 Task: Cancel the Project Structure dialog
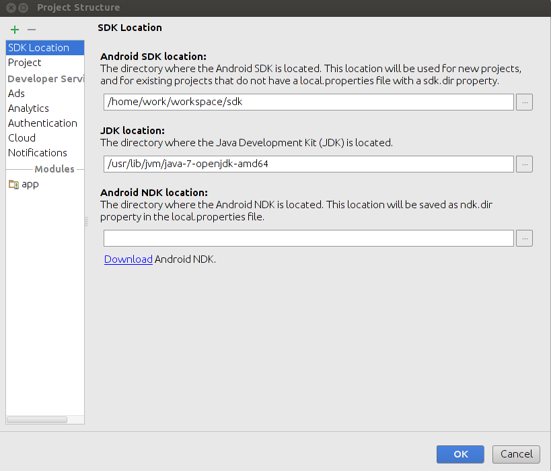[x=517, y=454]
